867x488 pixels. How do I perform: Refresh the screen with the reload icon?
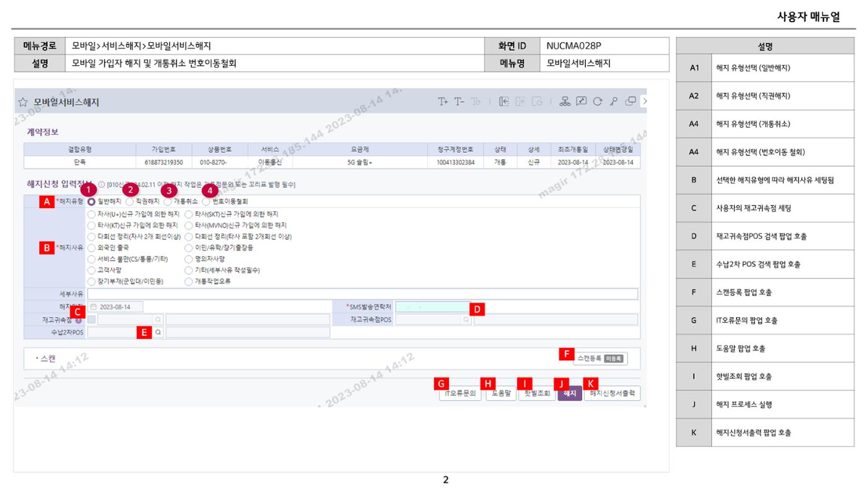coord(598,102)
